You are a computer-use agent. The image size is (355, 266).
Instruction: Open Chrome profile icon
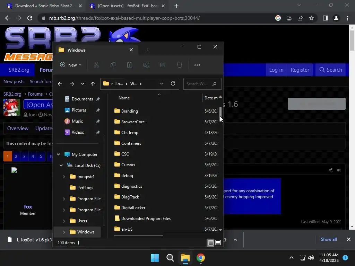(336, 18)
